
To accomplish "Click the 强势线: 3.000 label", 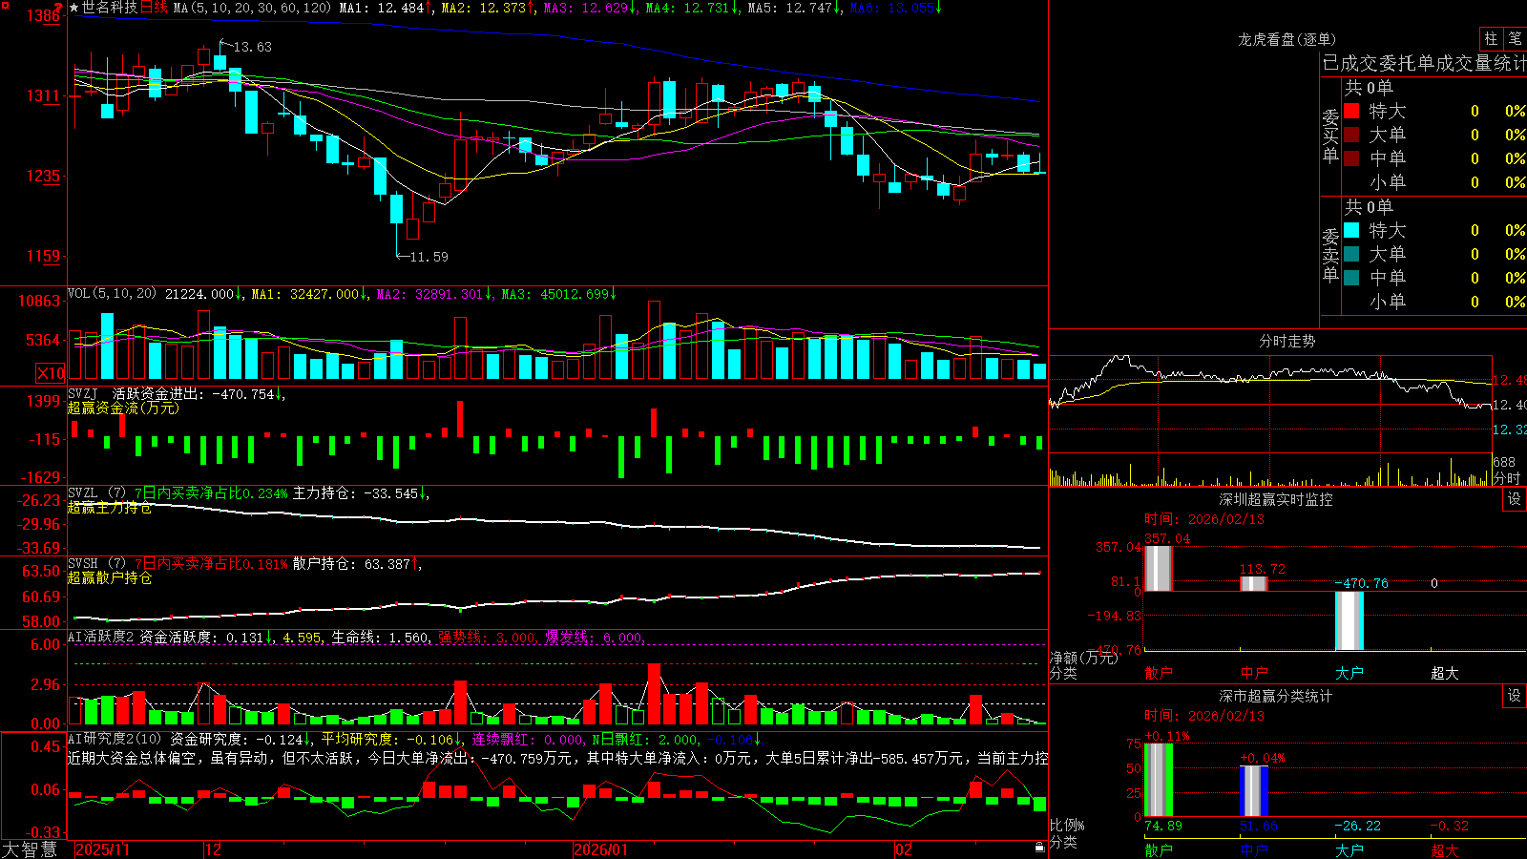I will (488, 637).
